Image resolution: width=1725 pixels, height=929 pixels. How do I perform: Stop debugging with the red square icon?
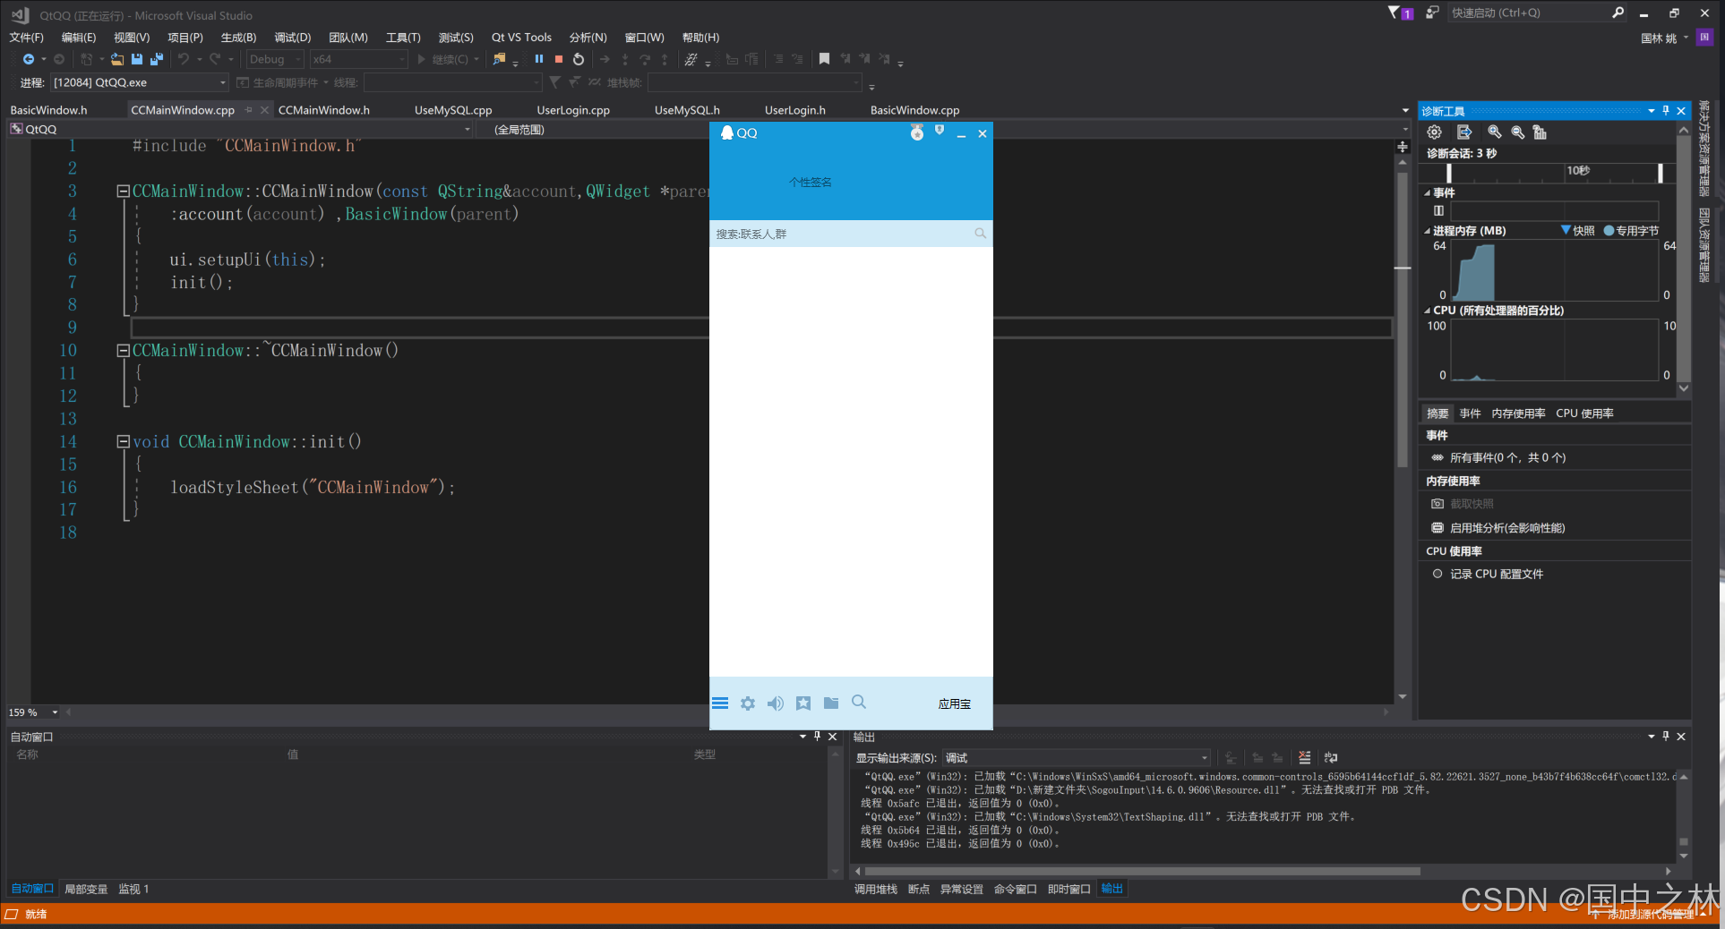pos(559,59)
